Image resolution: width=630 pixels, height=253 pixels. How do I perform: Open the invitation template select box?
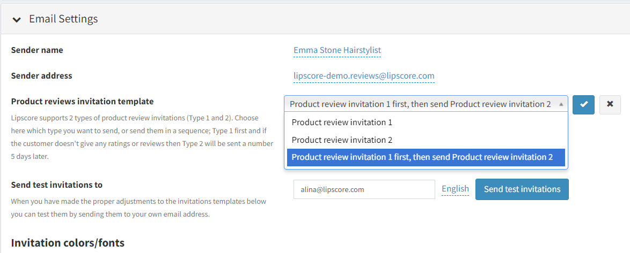420,104
